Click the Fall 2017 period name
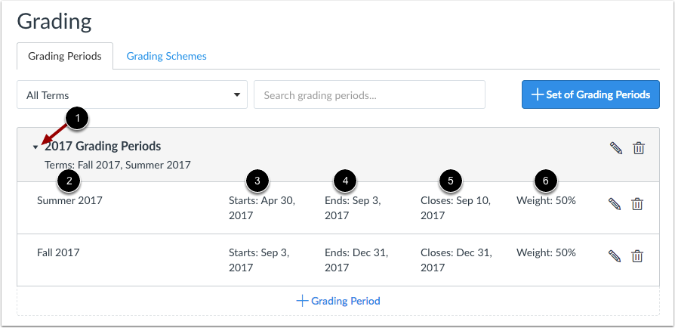The width and height of the screenshot is (675, 328). [59, 252]
